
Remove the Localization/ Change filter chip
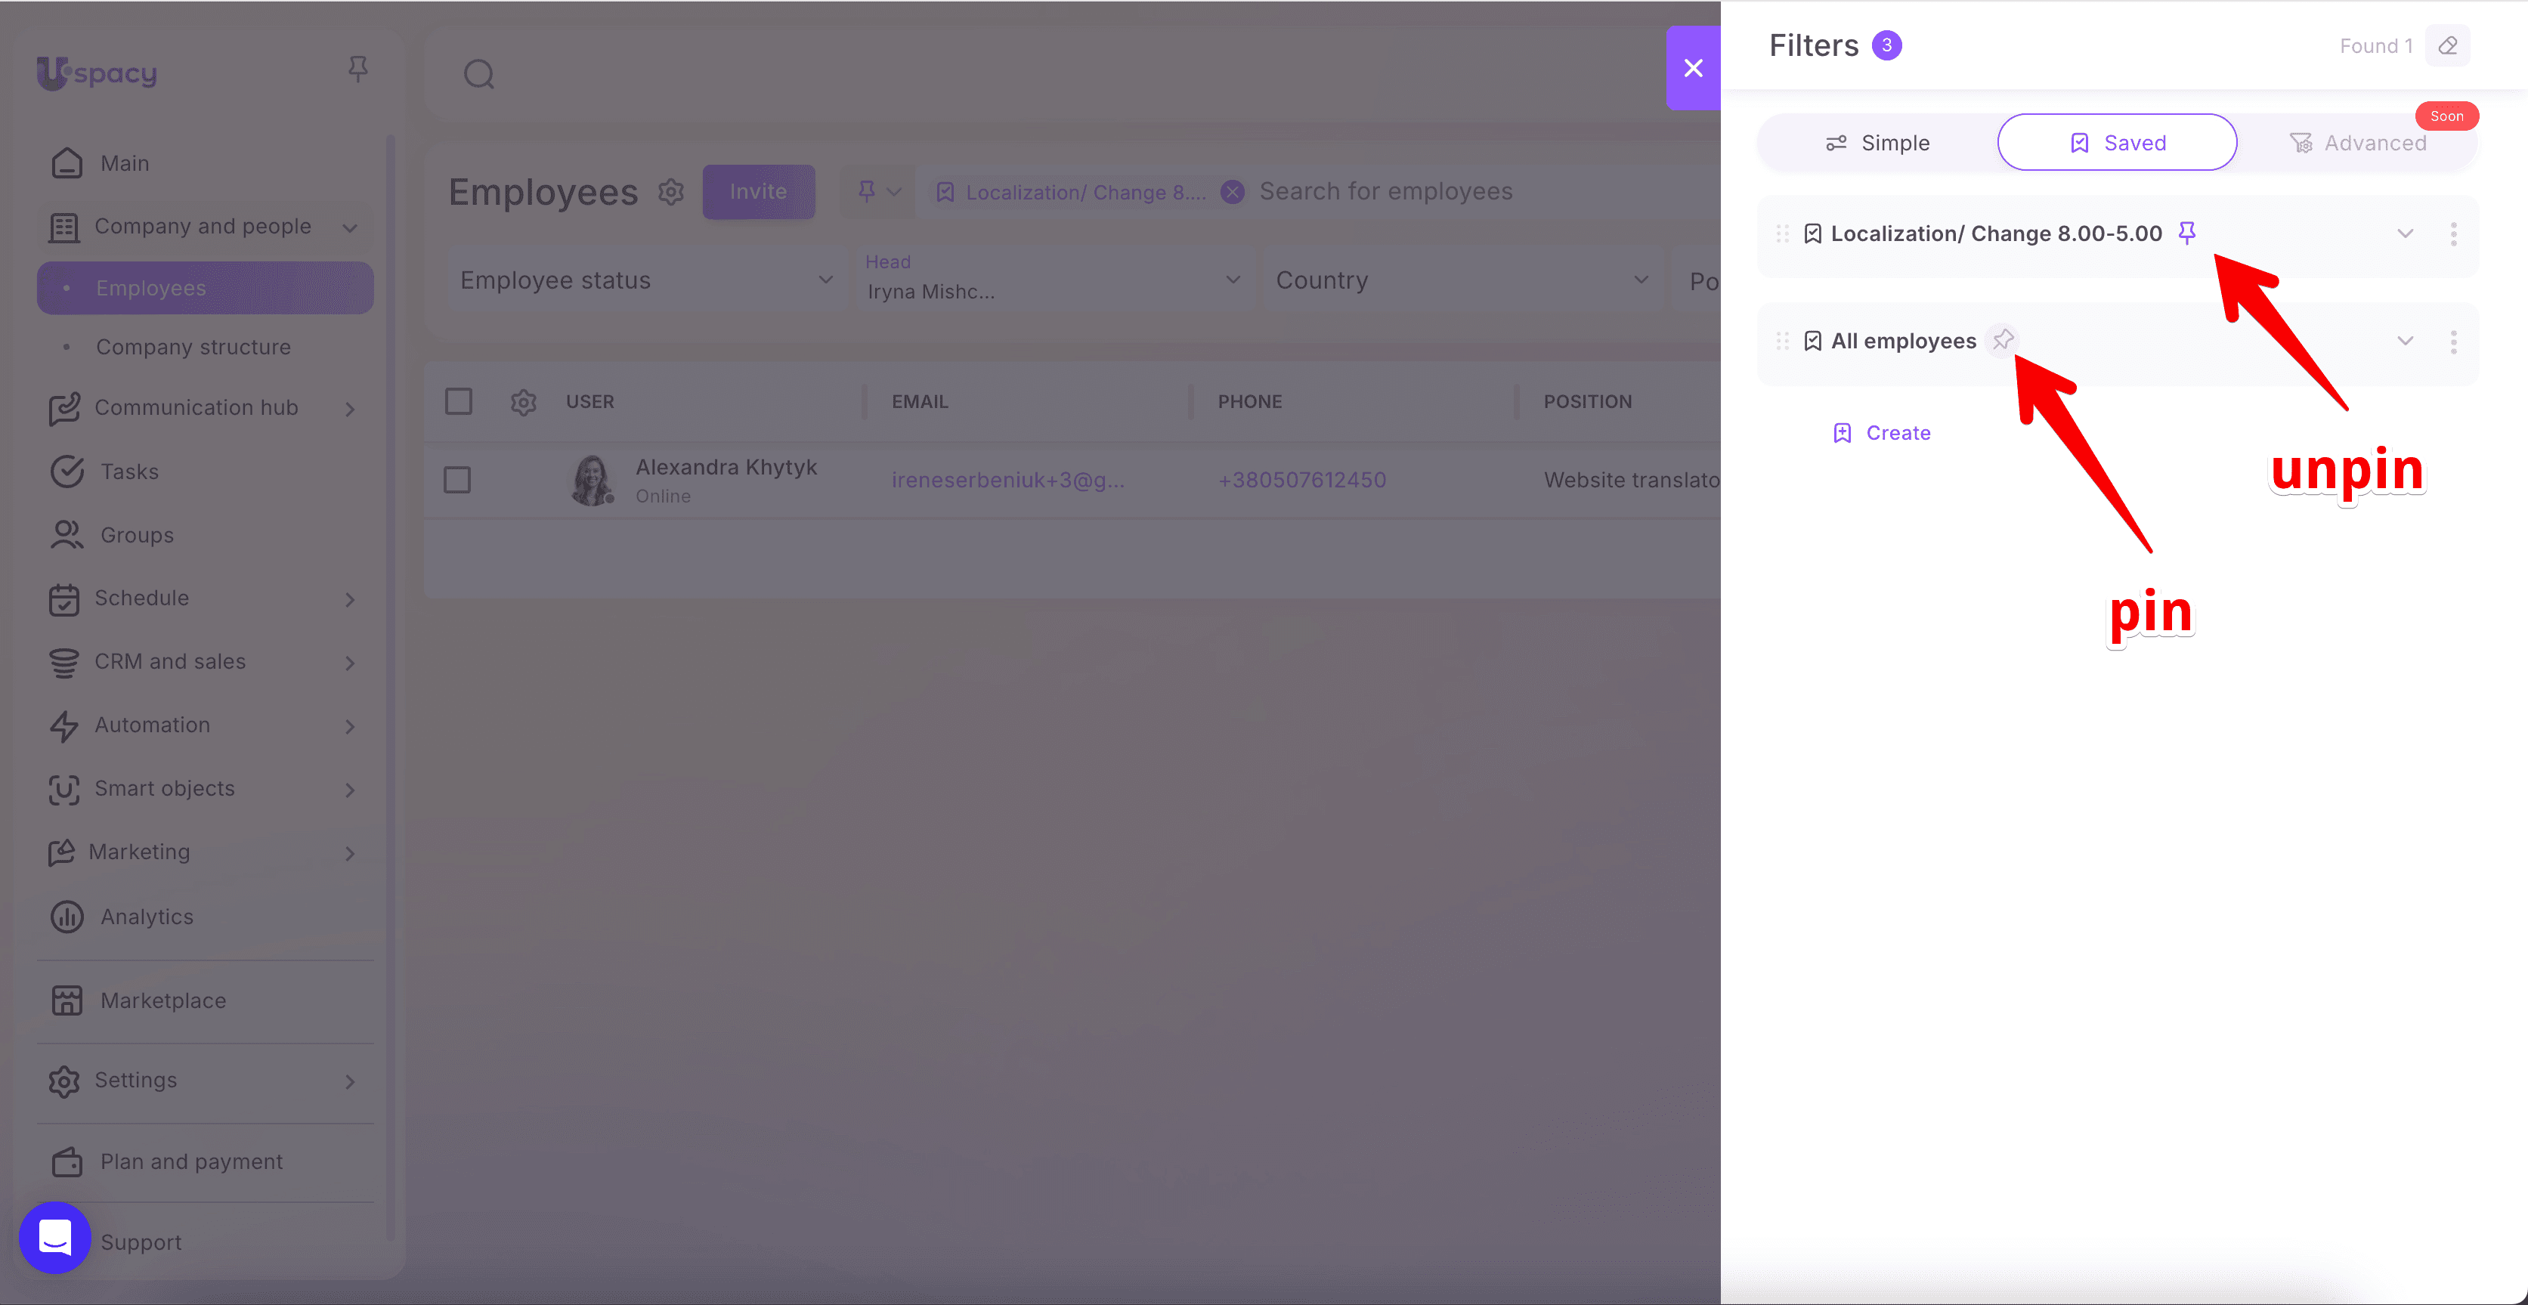click(x=1233, y=193)
